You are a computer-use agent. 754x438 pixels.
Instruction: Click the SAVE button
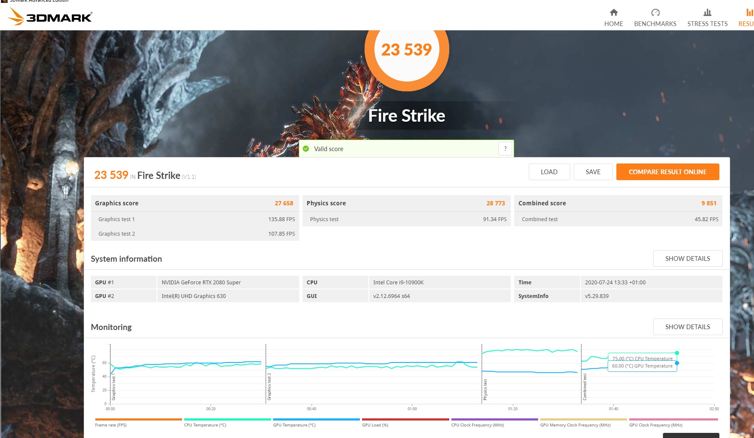click(x=593, y=172)
